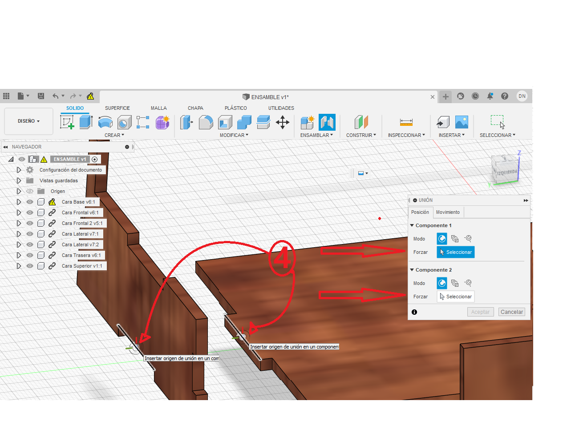Select the Offset Plane construct icon
This screenshot has width=567, height=425.
coord(361,122)
